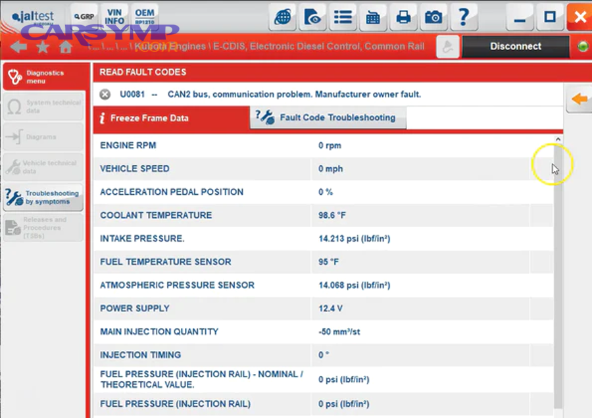592x418 pixels.
Task: Switch to Fault Code Troubleshooting tab
Action: click(x=329, y=118)
